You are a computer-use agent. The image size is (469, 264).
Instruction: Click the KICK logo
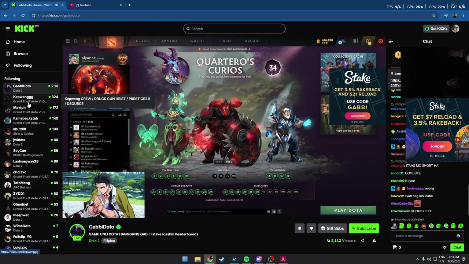click(26, 29)
